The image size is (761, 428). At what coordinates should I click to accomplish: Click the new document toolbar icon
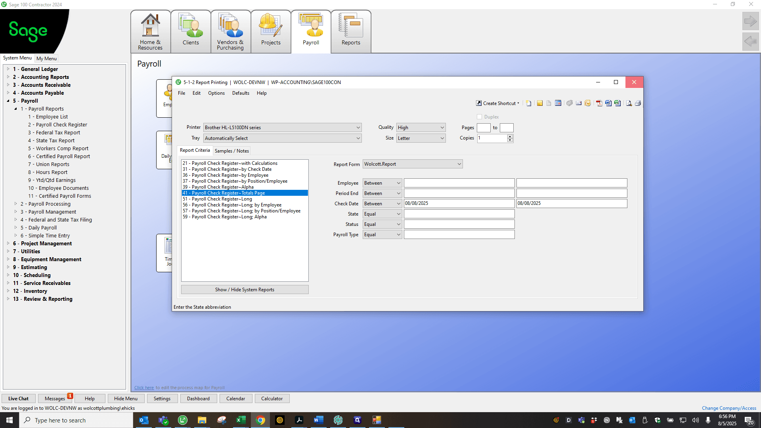click(529, 103)
